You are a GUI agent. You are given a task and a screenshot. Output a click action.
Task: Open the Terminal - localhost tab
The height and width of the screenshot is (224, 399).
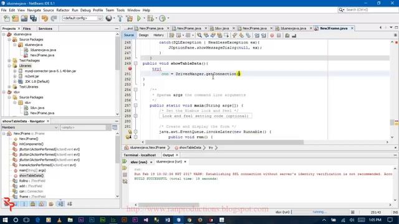pyautogui.click(x=140, y=155)
